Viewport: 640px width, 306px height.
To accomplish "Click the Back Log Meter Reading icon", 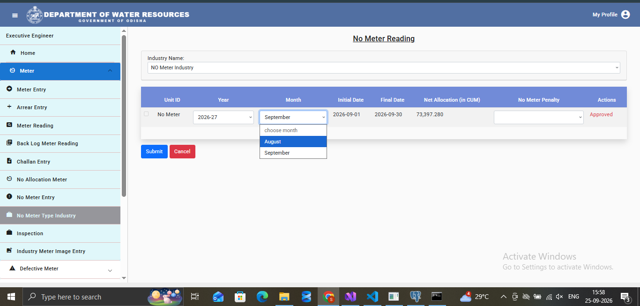I will (9, 143).
